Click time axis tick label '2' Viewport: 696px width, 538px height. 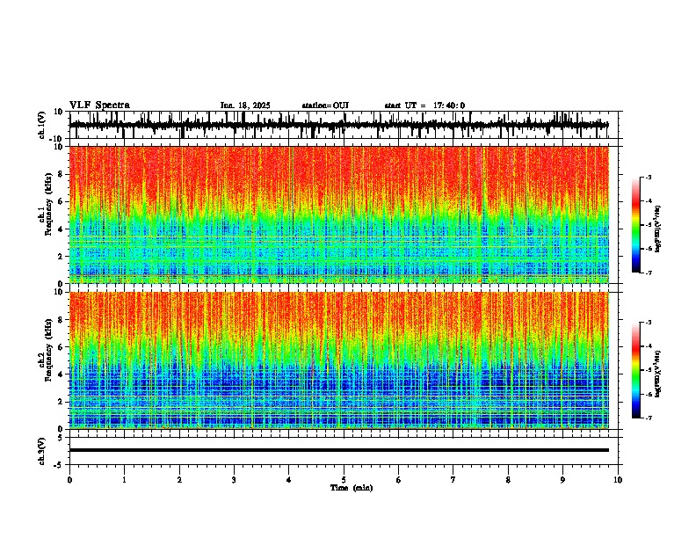pos(179,480)
